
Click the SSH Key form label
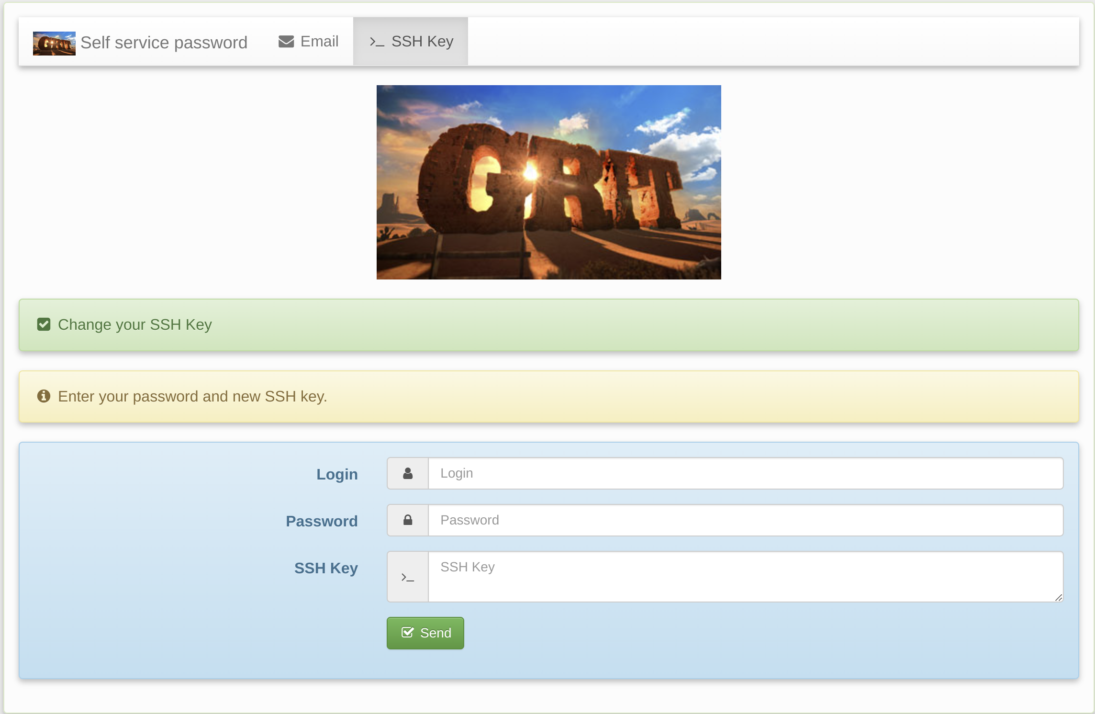tap(326, 568)
